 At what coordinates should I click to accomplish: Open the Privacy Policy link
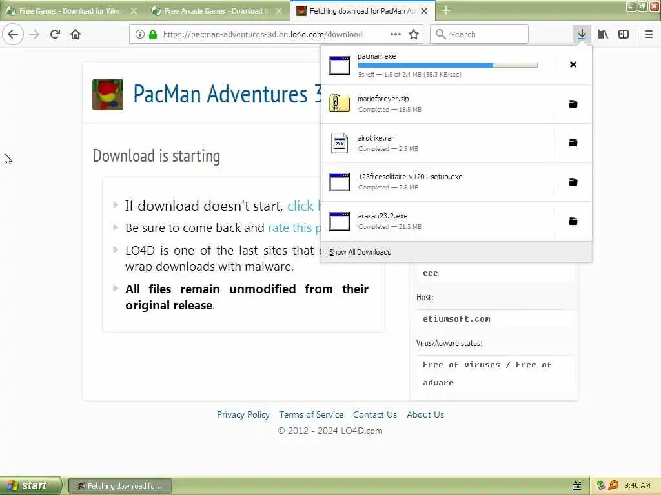(243, 414)
